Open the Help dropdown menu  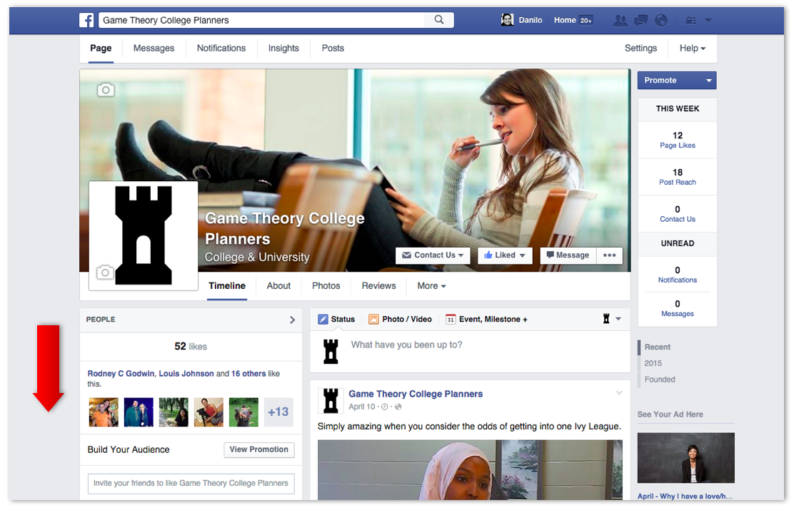click(692, 48)
